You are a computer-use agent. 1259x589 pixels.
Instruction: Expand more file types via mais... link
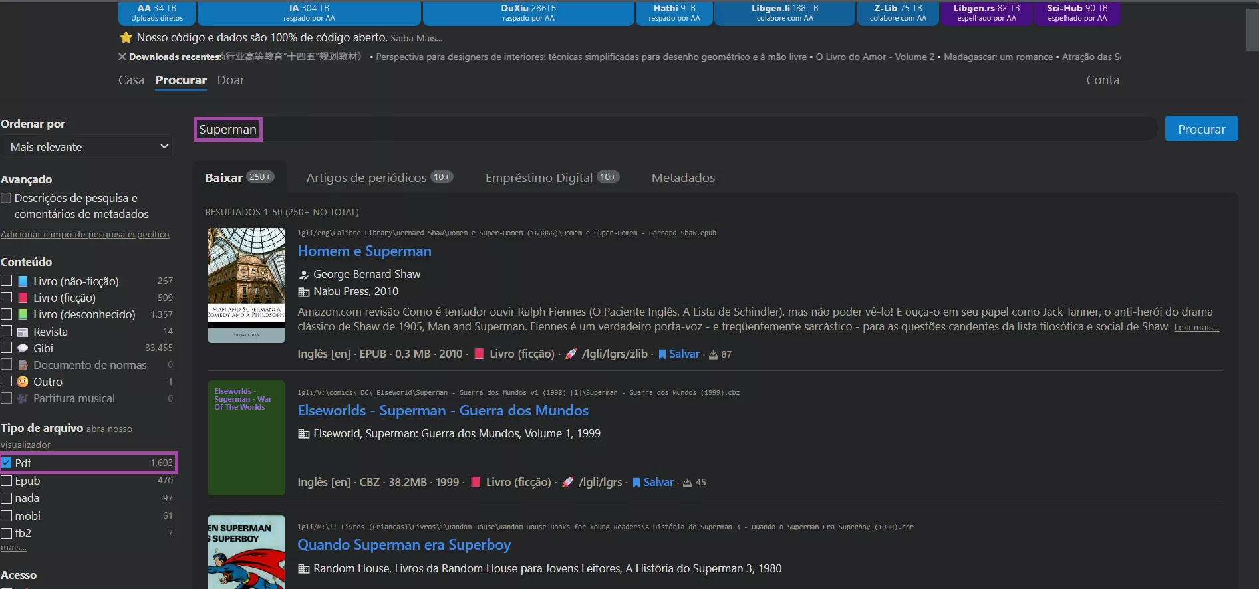(13, 548)
